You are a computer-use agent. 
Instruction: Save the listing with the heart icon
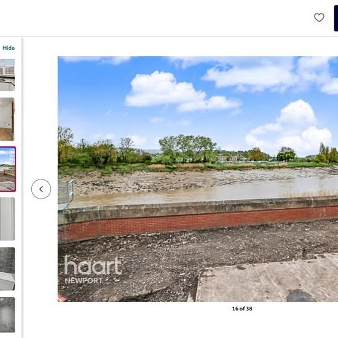(x=319, y=17)
